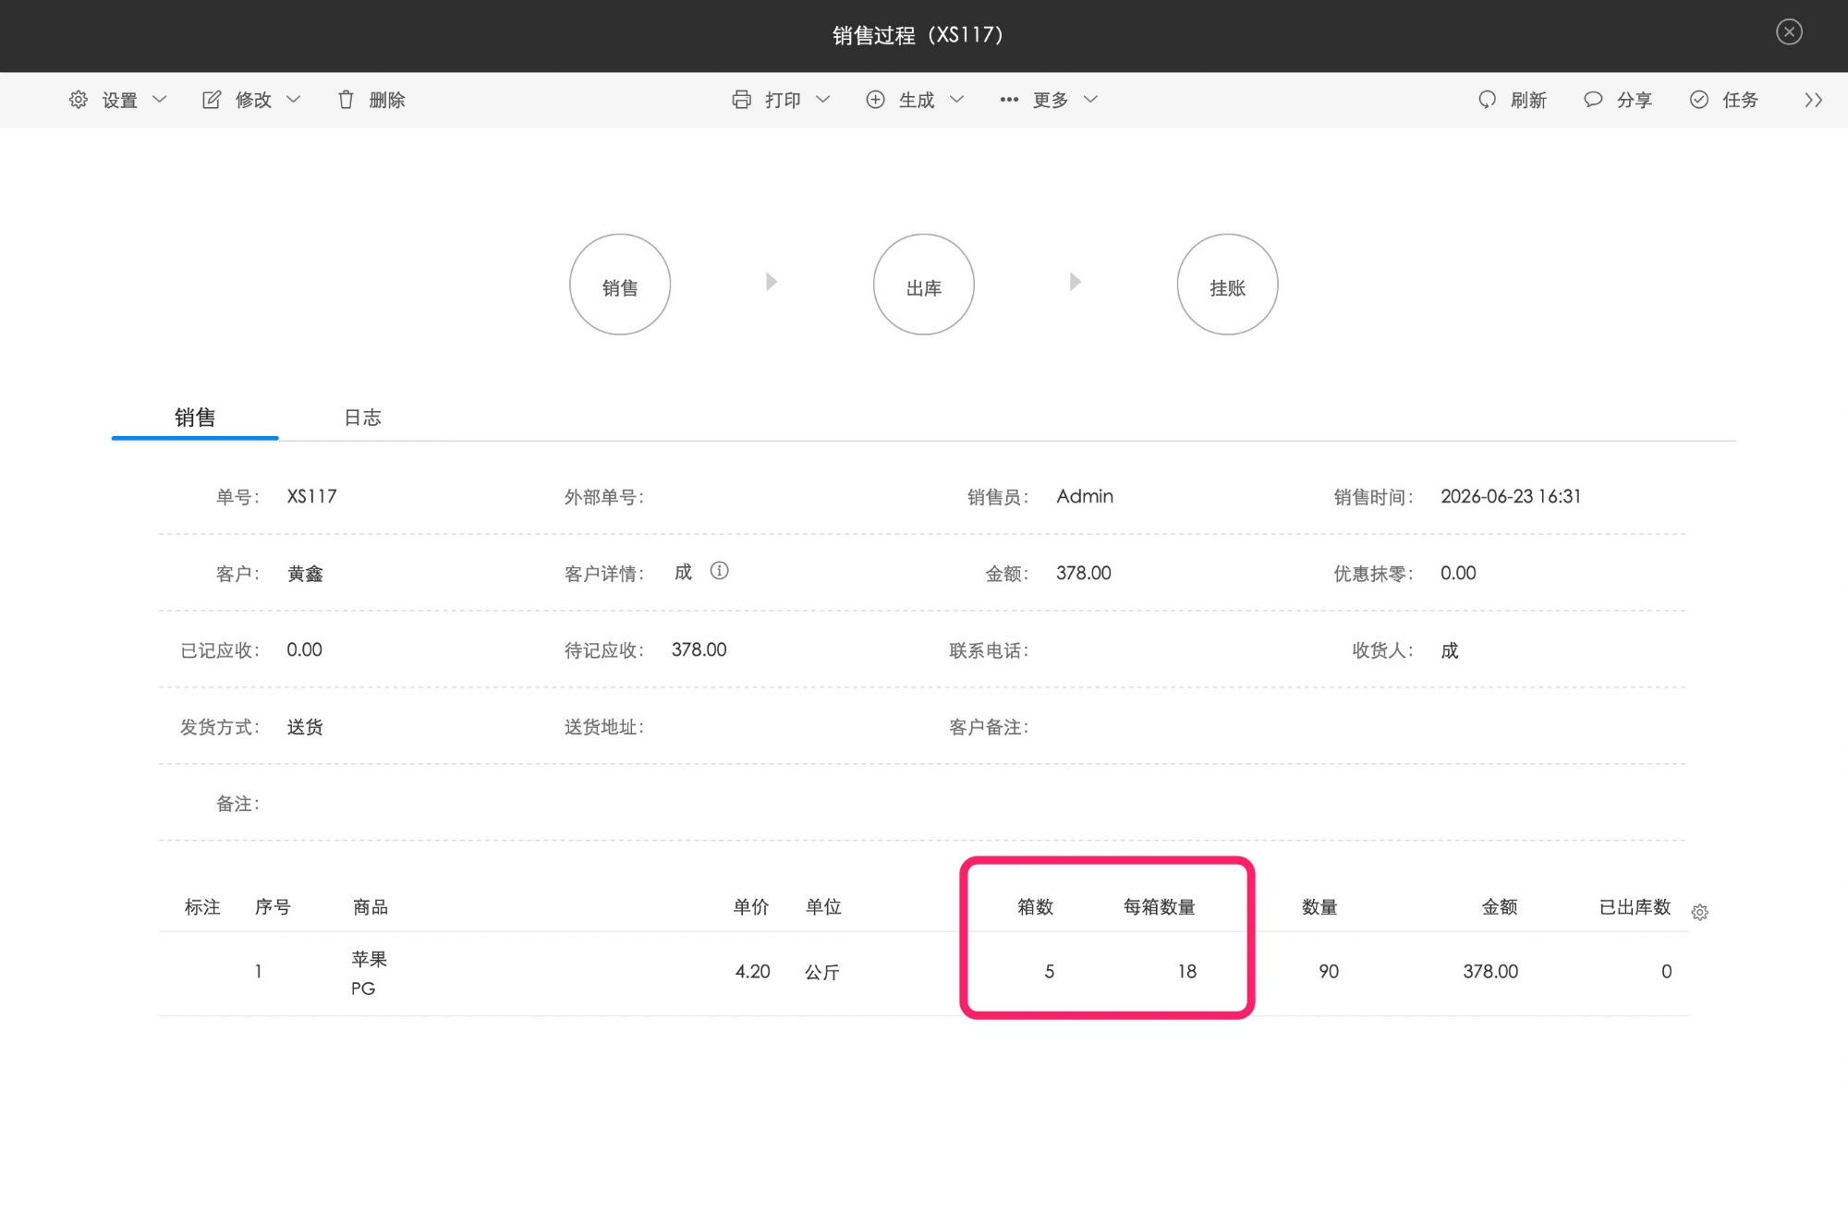Click the 出库 process step circle
1848x1213 pixels.
tap(924, 285)
